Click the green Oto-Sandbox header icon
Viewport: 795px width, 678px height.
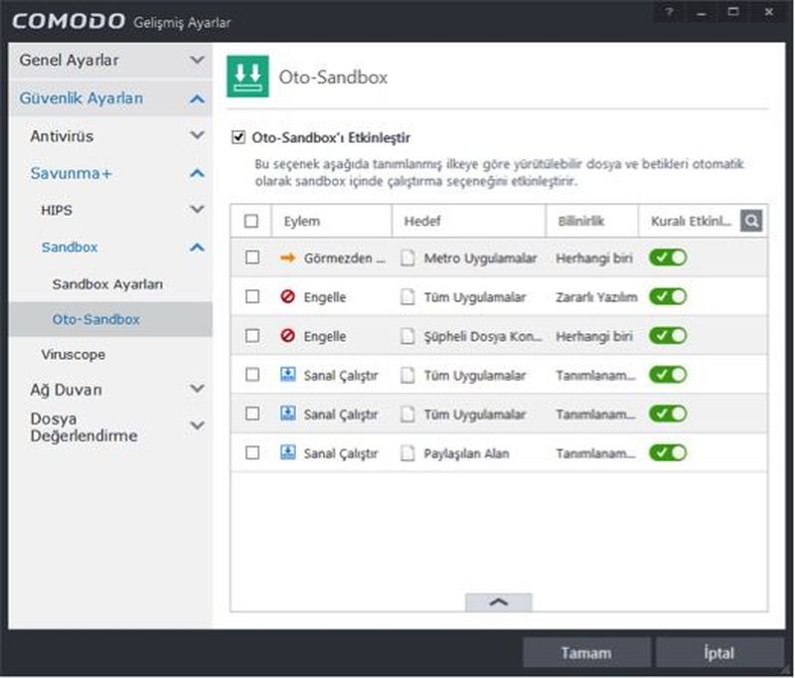pyautogui.click(x=246, y=77)
